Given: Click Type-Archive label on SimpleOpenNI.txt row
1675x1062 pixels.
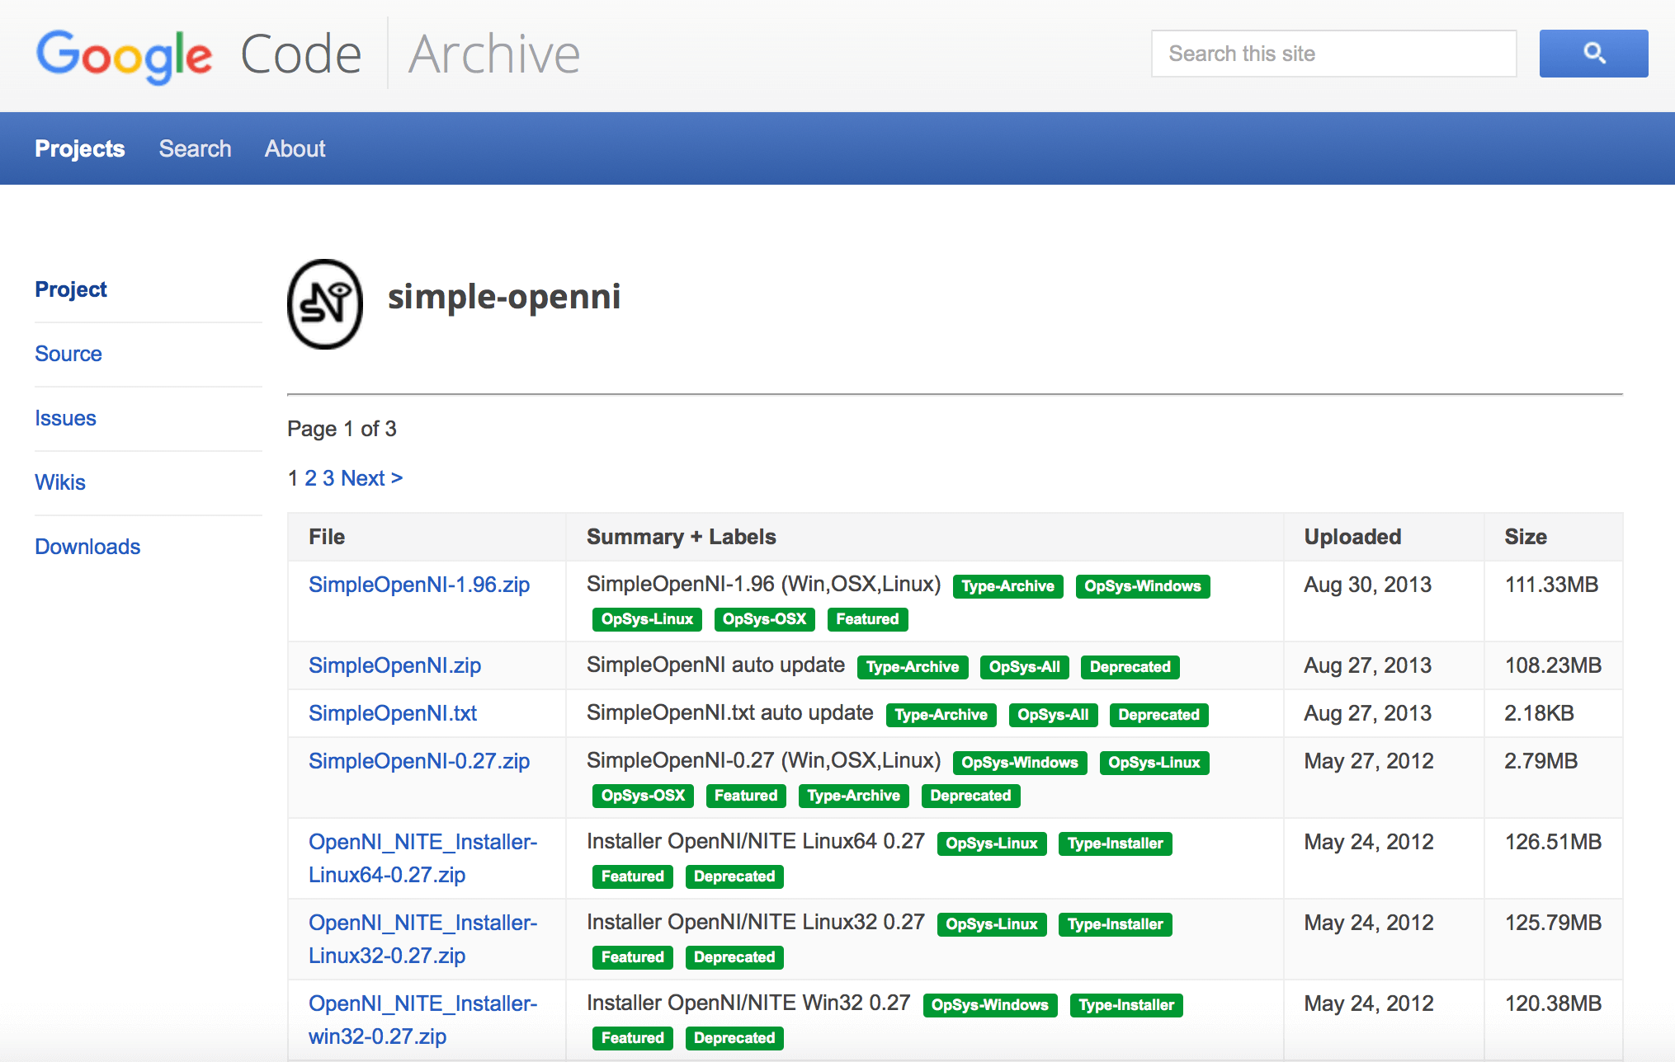Looking at the screenshot, I should tap(941, 715).
